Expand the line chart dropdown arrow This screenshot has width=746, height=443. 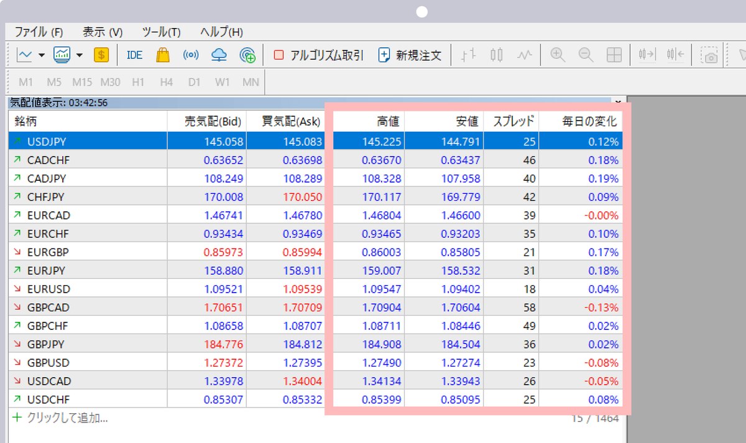[42, 55]
